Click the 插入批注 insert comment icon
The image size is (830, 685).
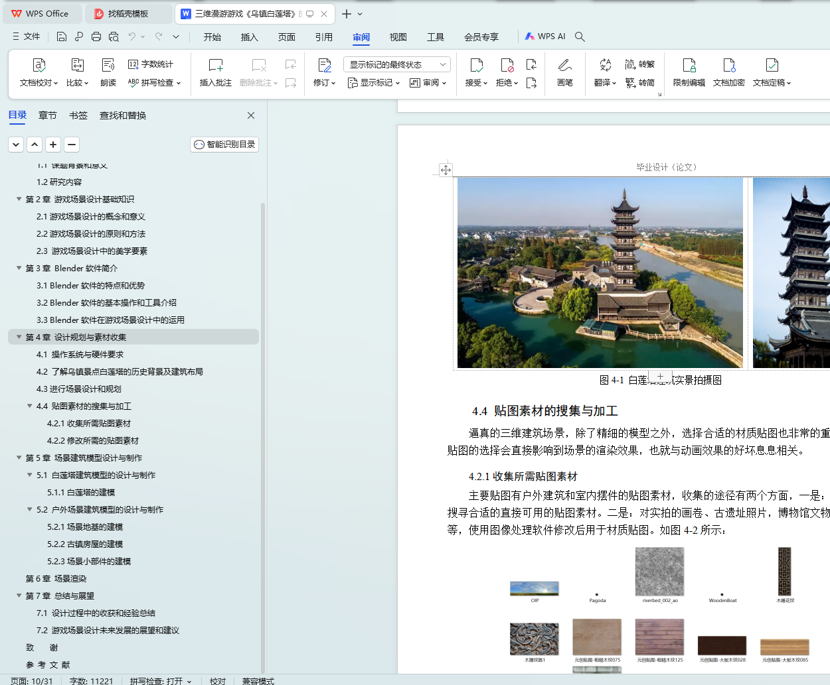215,66
